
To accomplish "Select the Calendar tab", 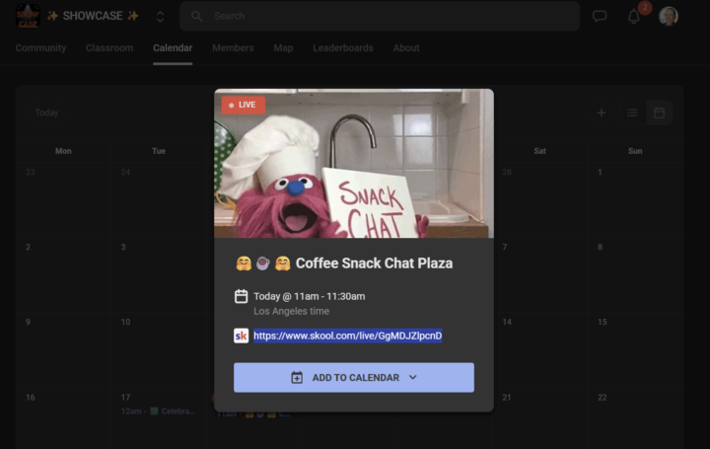I will pos(173,48).
